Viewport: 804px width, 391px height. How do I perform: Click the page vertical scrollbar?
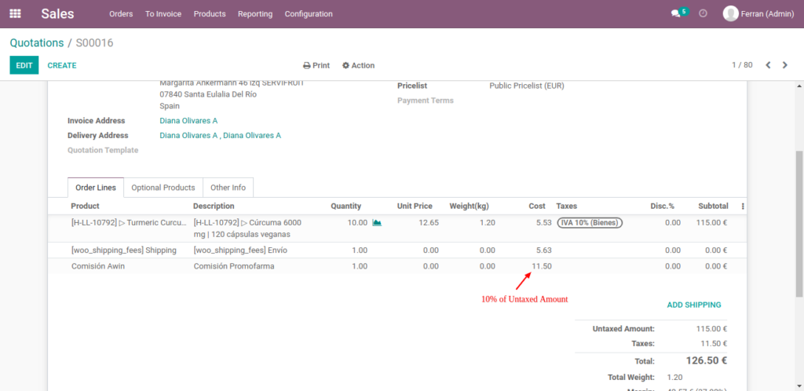[799, 223]
